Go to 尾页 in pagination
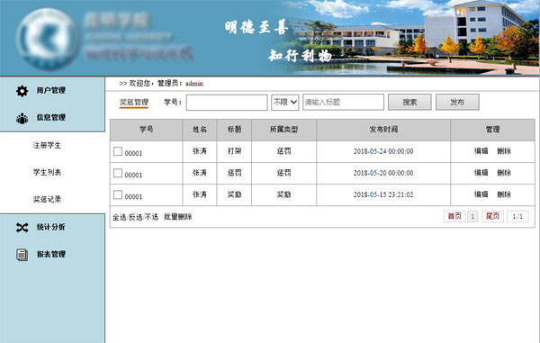Image resolution: width=540 pixels, height=343 pixels. click(x=492, y=216)
